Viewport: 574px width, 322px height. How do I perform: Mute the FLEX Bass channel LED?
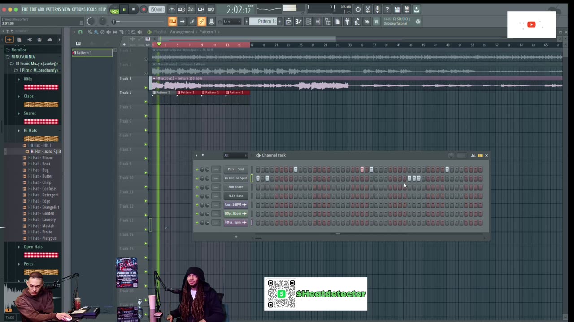coord(197,196)
